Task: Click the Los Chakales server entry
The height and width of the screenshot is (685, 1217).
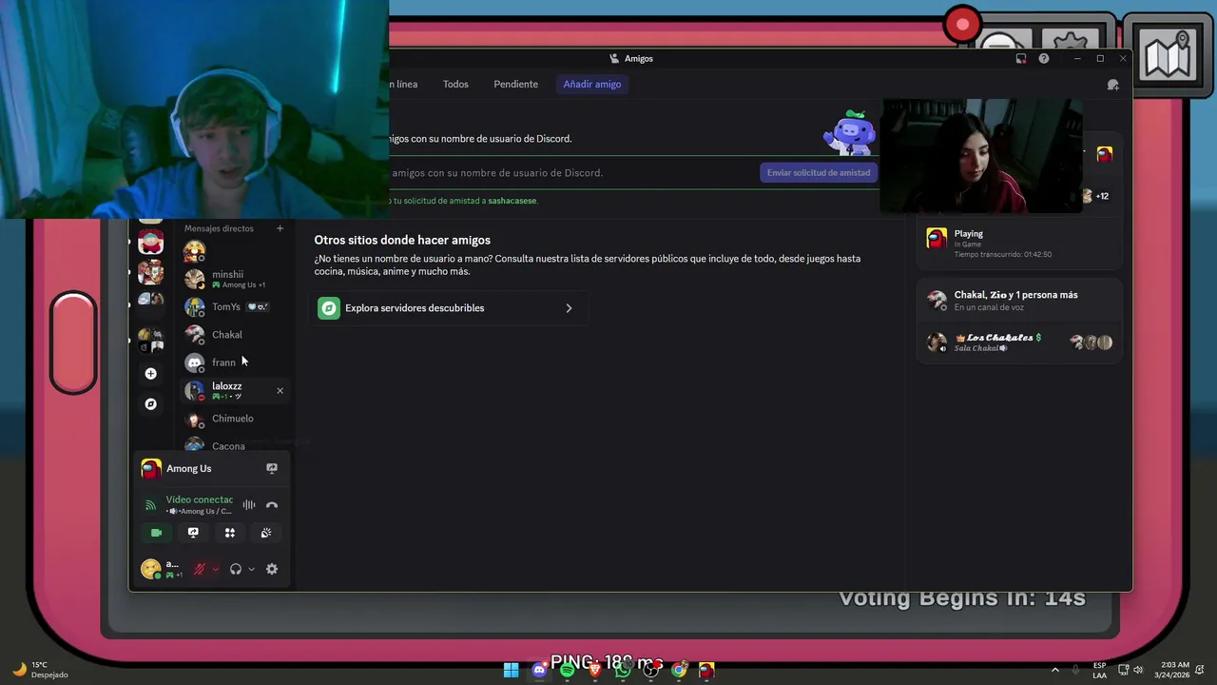Action: click(1019, 342)
